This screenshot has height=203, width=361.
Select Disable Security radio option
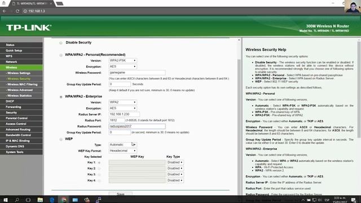(x=61, y=43)
